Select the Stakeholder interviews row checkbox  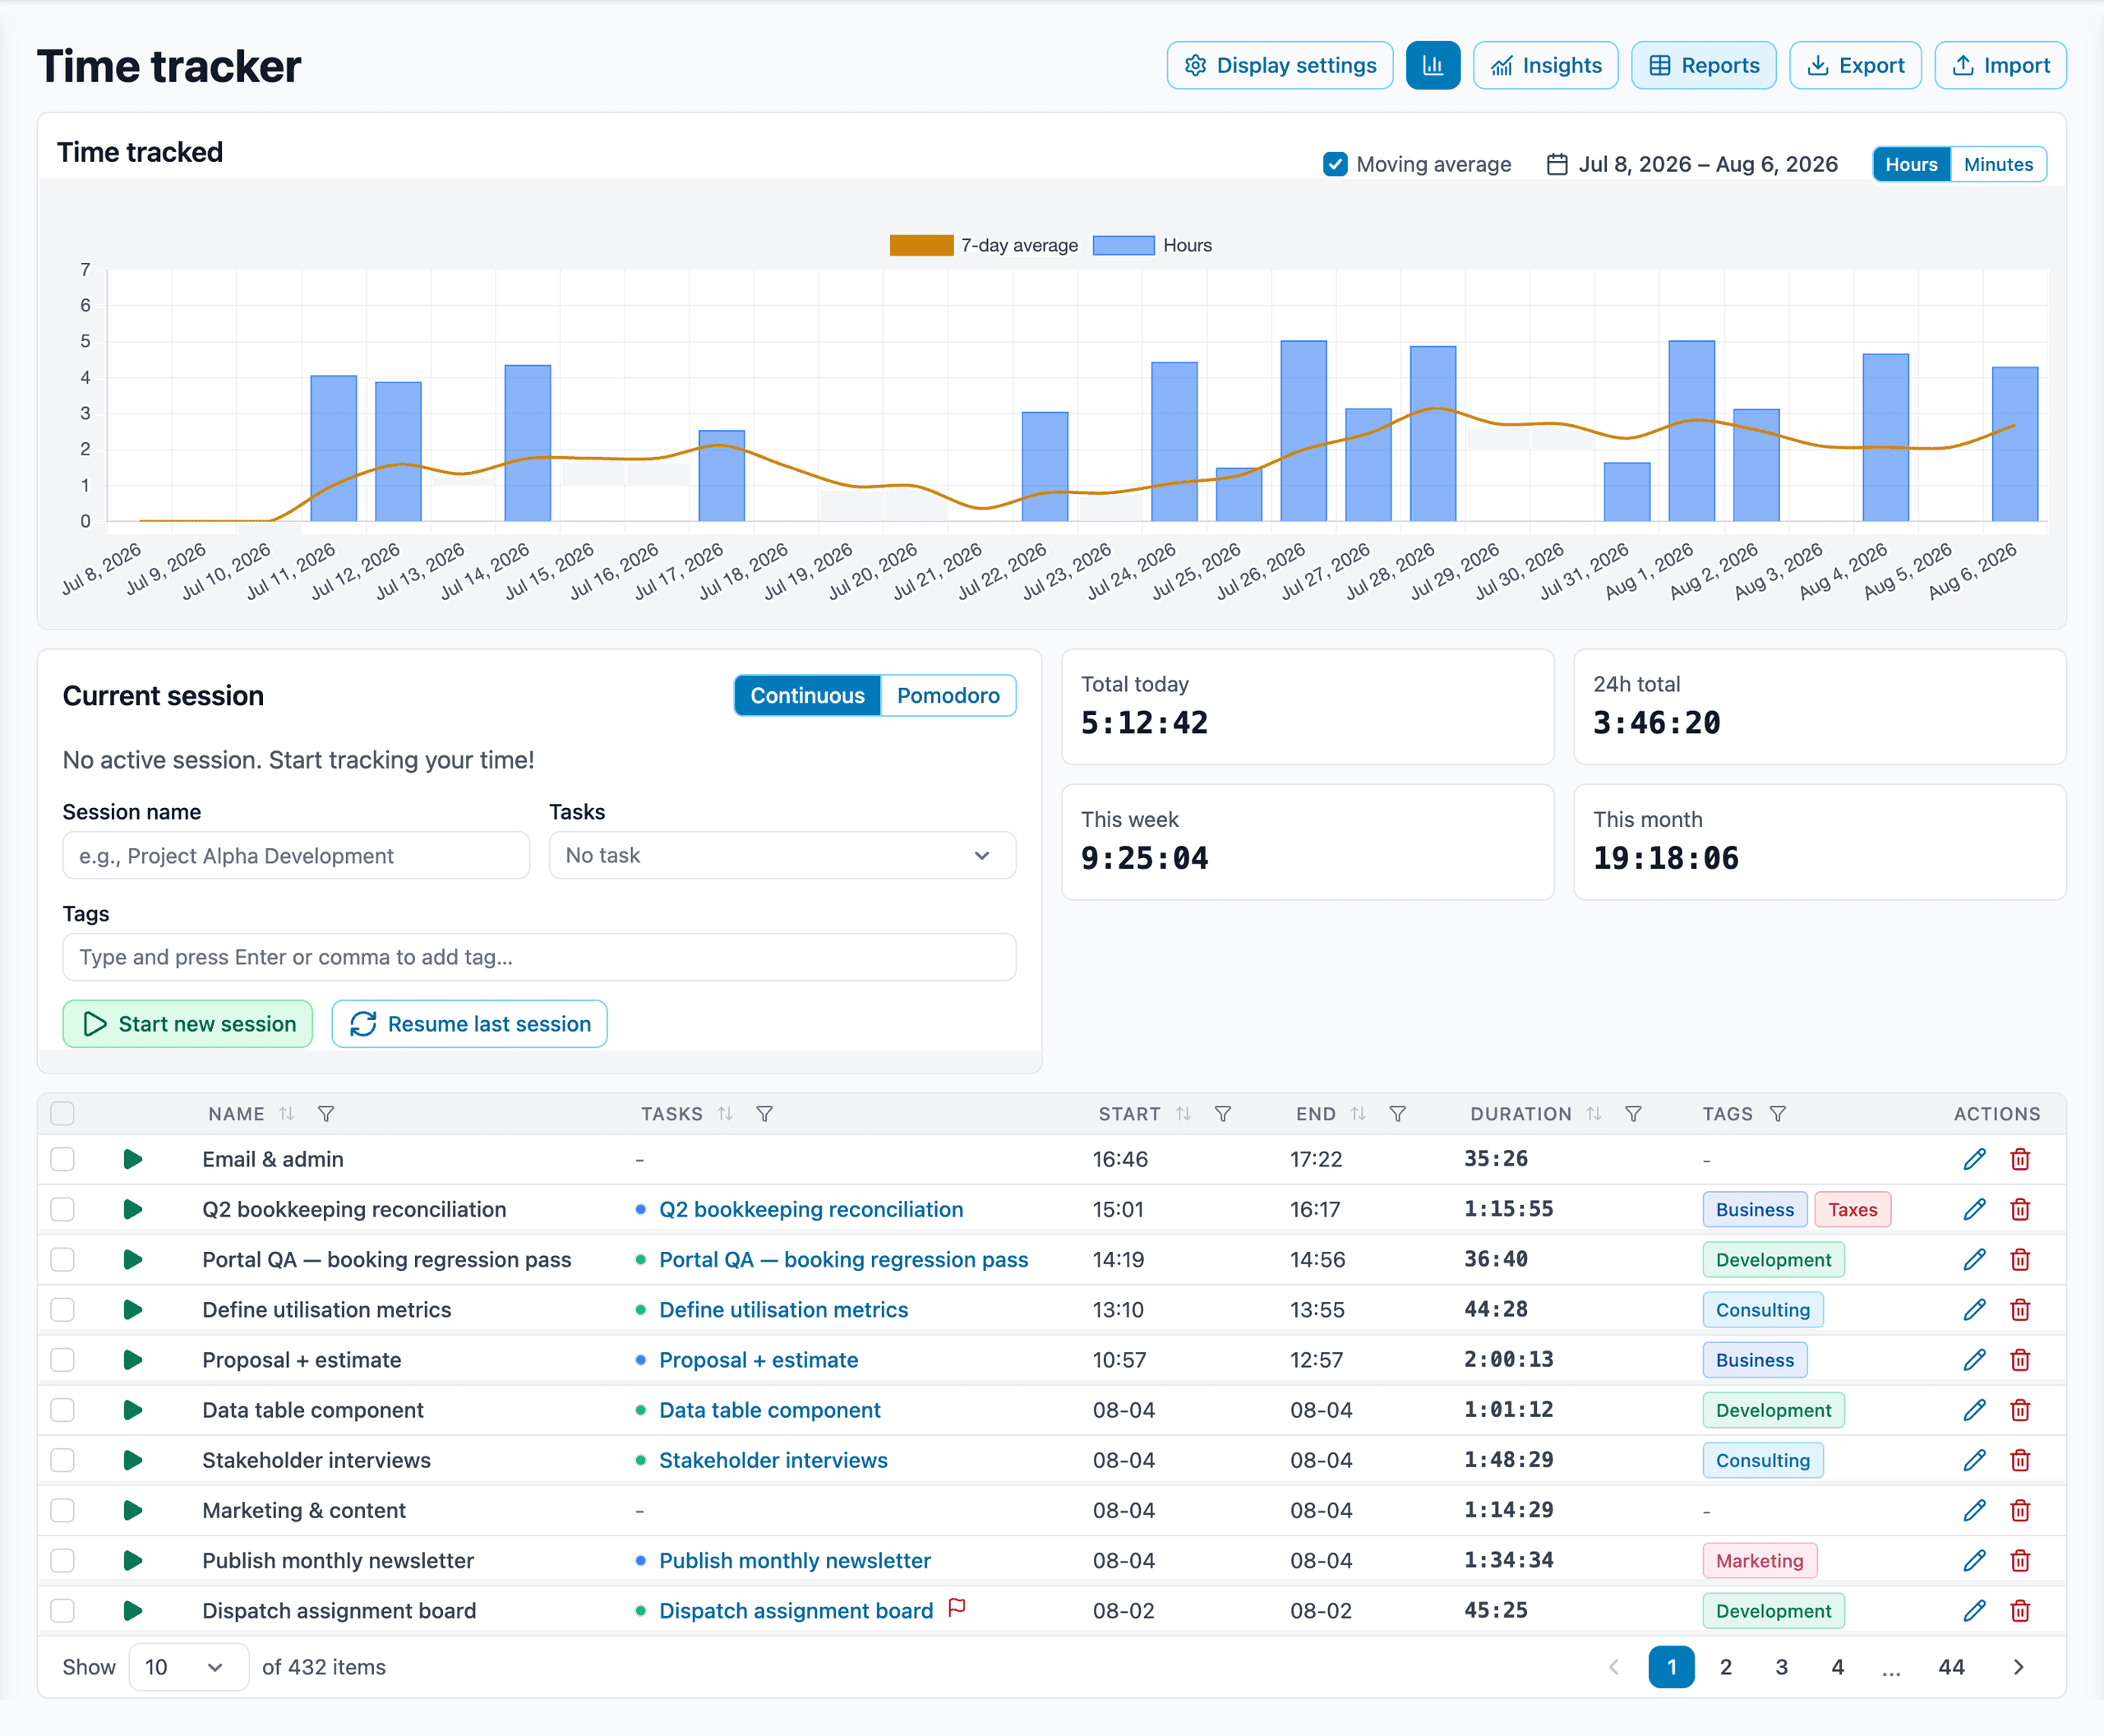coord(62,1460)
